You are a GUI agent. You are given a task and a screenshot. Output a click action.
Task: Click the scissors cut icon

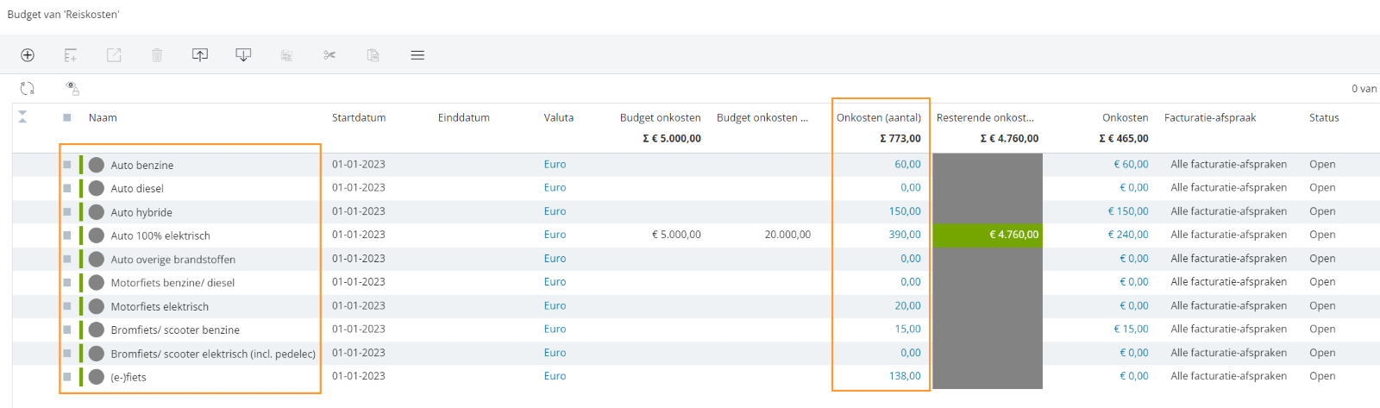tap(329, 55)
